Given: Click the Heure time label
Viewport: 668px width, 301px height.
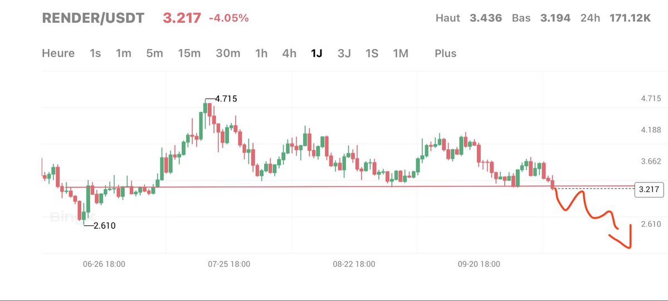Looking at the screenshot, I should pos(58,53).
